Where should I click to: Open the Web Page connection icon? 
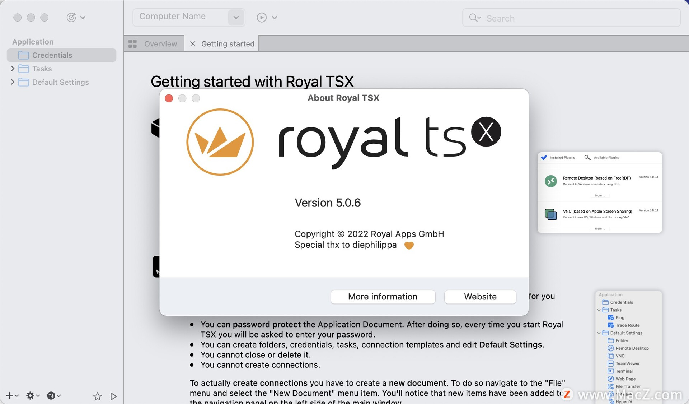pos(611,379)
